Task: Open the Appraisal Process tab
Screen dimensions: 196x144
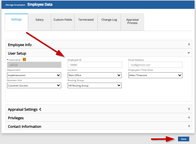Action: click(132, 21)
